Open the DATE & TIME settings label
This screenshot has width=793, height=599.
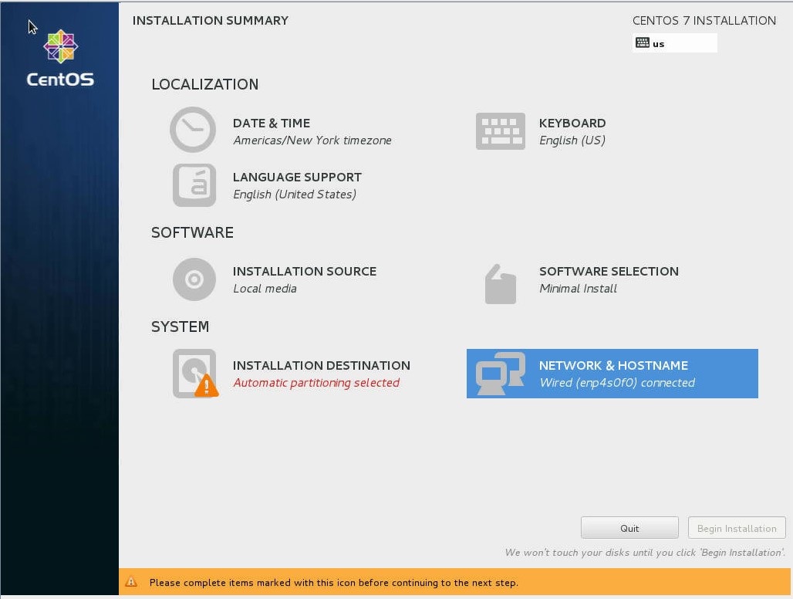[272, 124]
